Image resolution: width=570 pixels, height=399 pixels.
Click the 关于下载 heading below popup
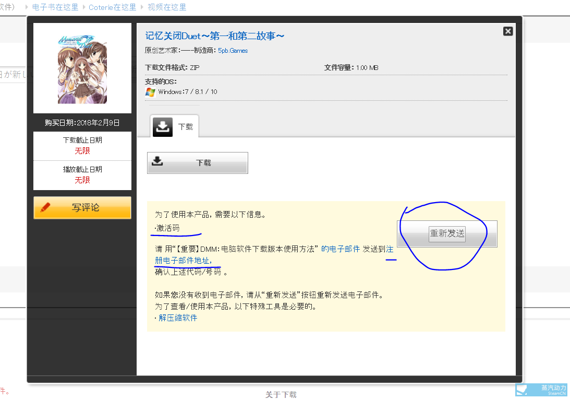click(281, 395)
